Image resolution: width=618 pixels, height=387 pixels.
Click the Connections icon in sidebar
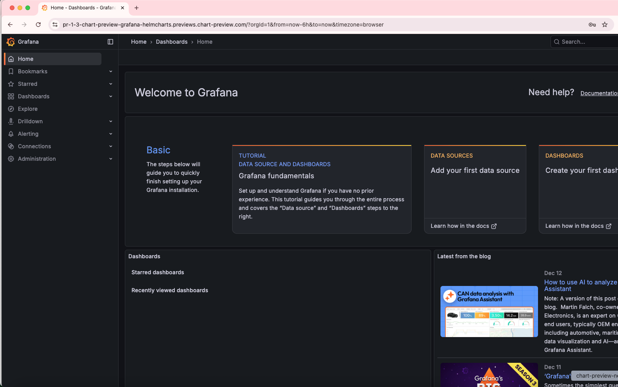[11, 146]
